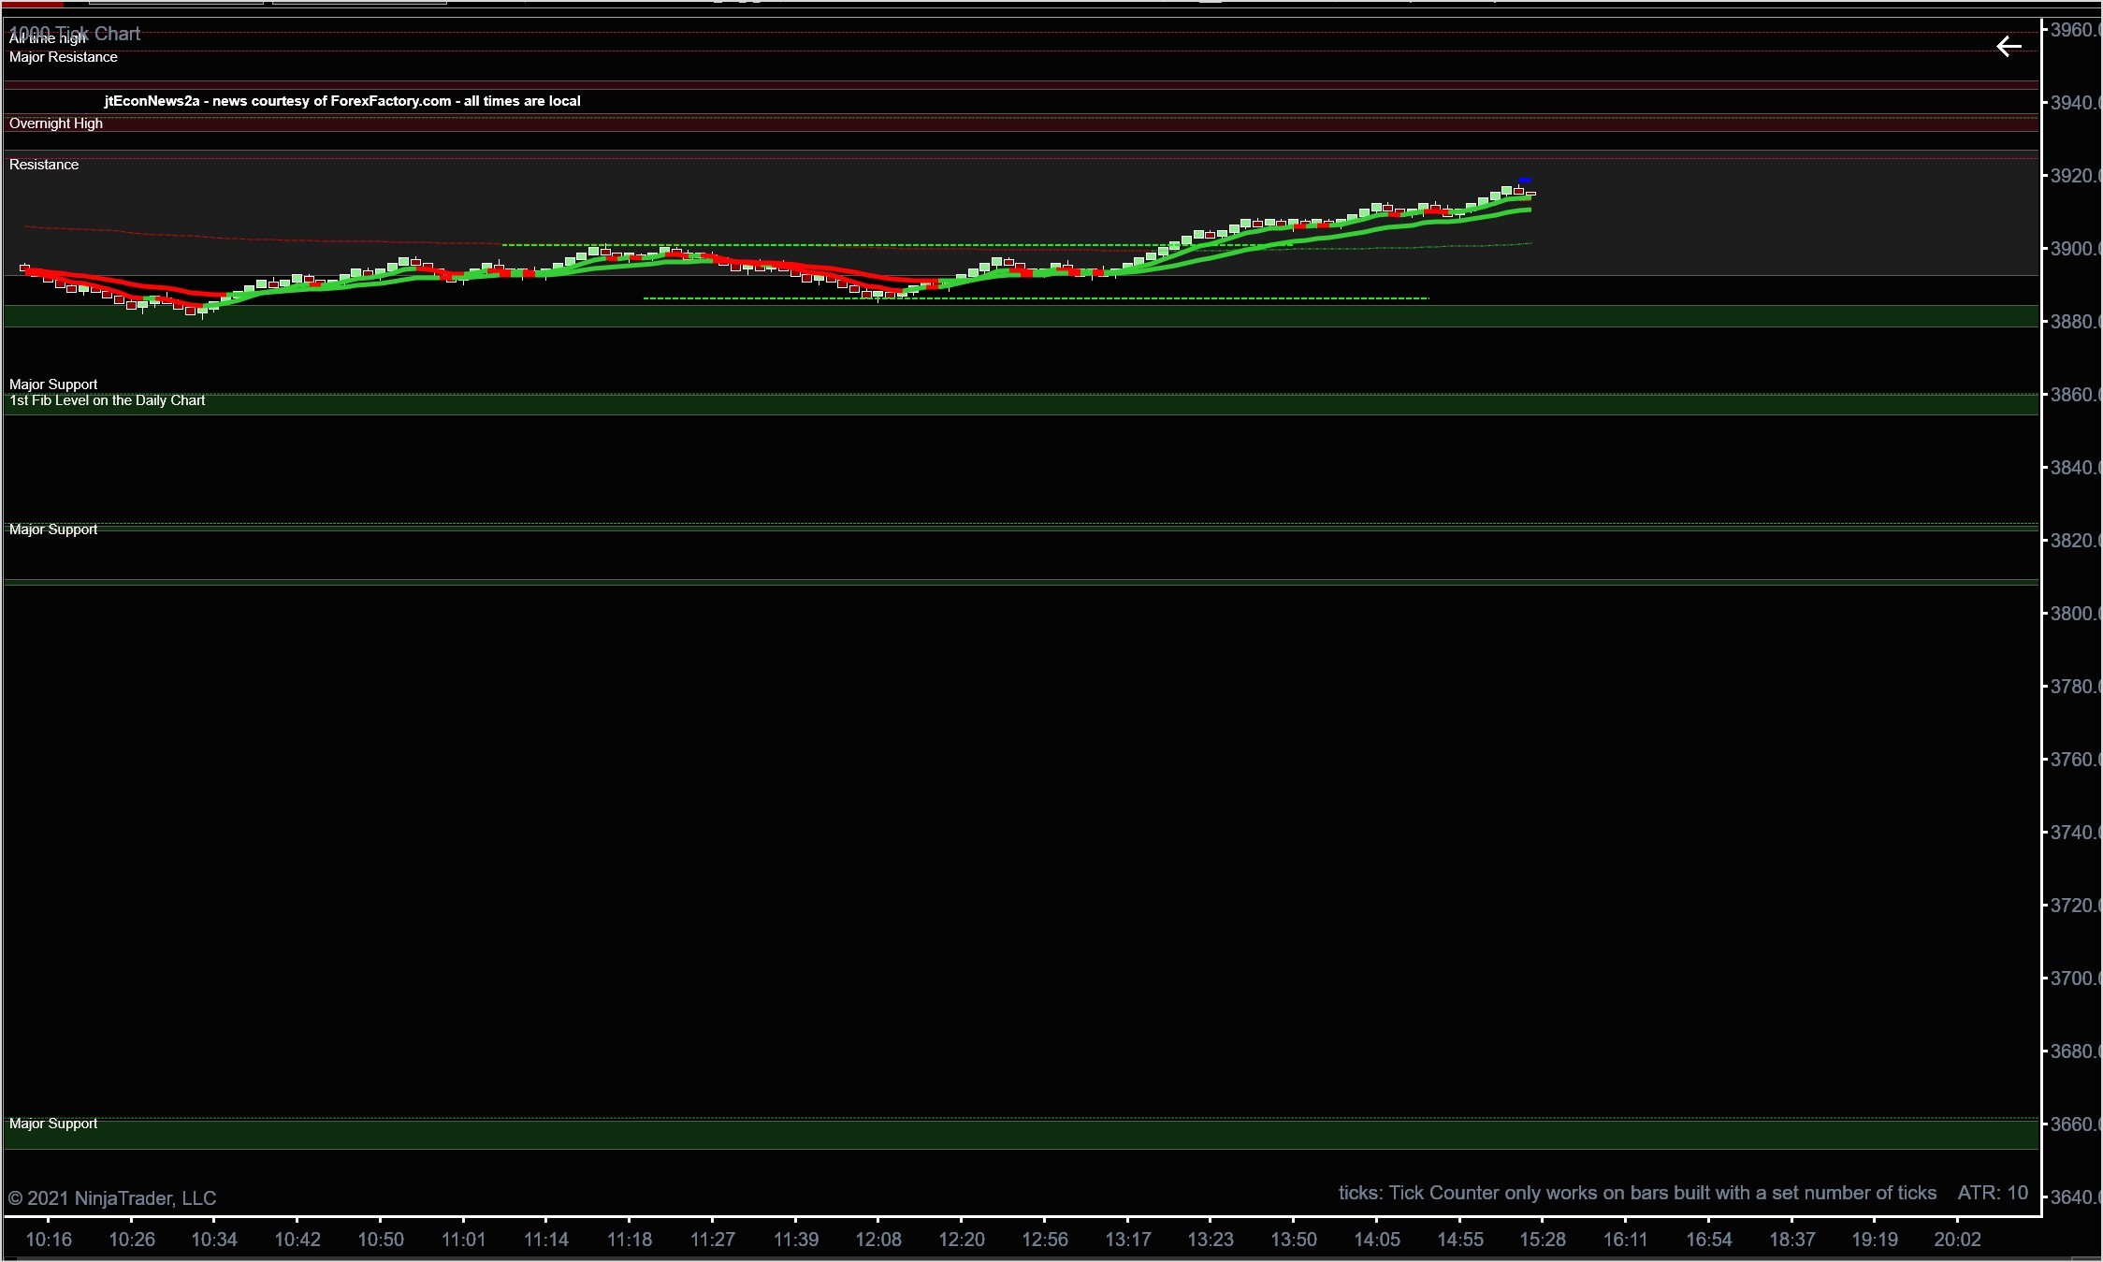Click the 20:02 time axis label
The height and width of the screenshot is (1262, 2103).
[x=1957, y=1240]
